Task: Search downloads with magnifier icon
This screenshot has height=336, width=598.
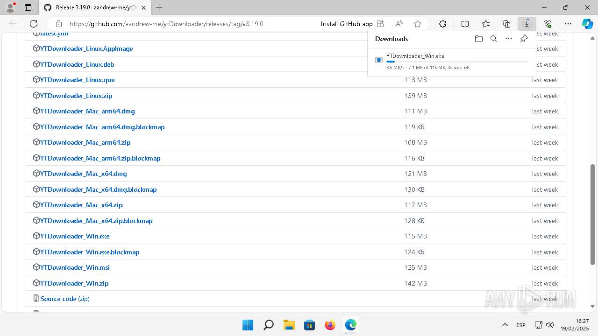Action: coord(493,39)
